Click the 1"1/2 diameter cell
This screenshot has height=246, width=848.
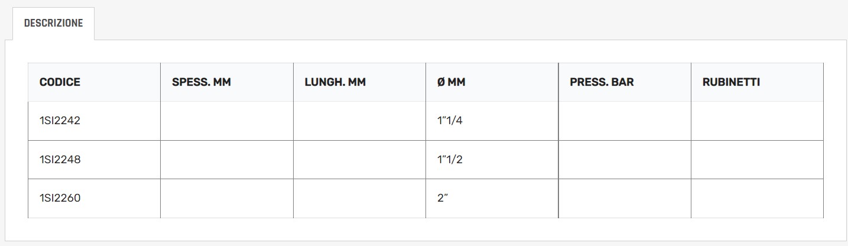pyautogui.click(x=449, y=160)
